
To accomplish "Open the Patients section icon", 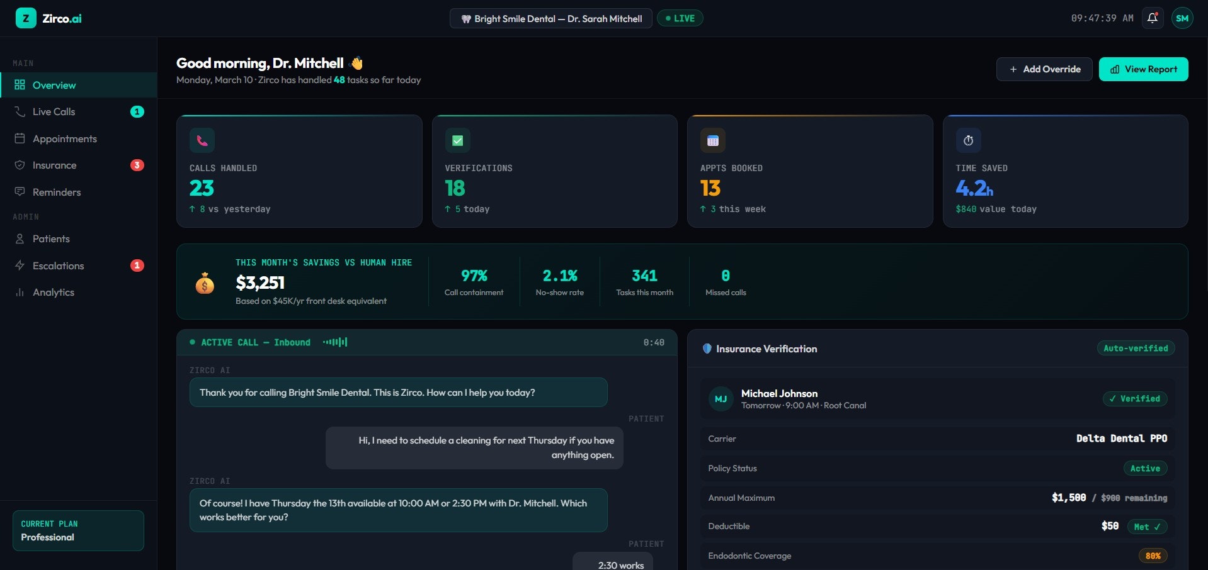I will click(x=20, y=238).
